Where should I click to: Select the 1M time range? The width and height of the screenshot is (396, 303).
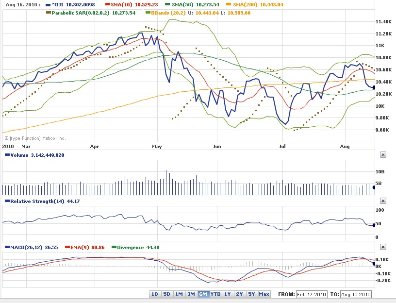[x=179, y=294]
